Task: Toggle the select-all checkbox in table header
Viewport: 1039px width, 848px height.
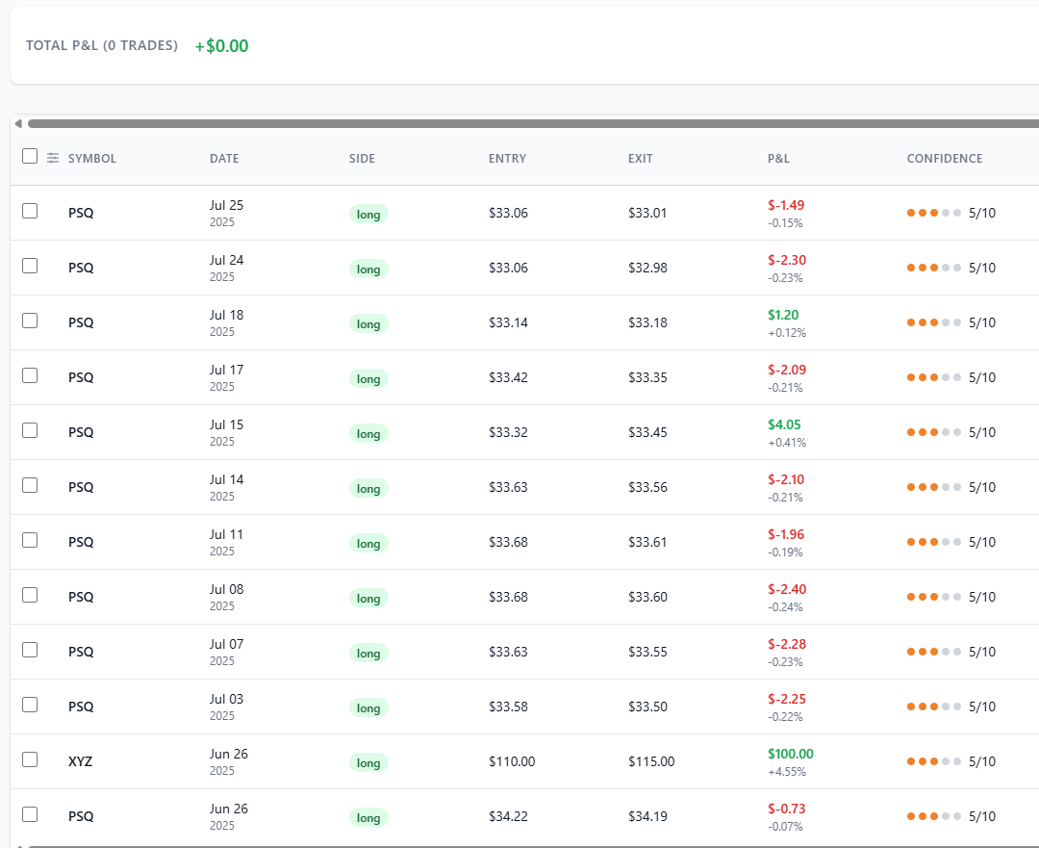Action: 30,157
